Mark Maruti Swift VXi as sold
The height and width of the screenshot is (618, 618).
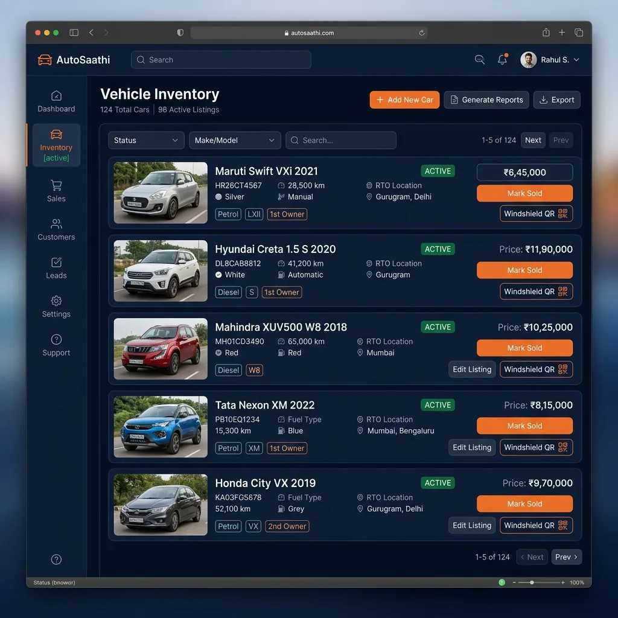pyautogui.click(x=524, y=194)
